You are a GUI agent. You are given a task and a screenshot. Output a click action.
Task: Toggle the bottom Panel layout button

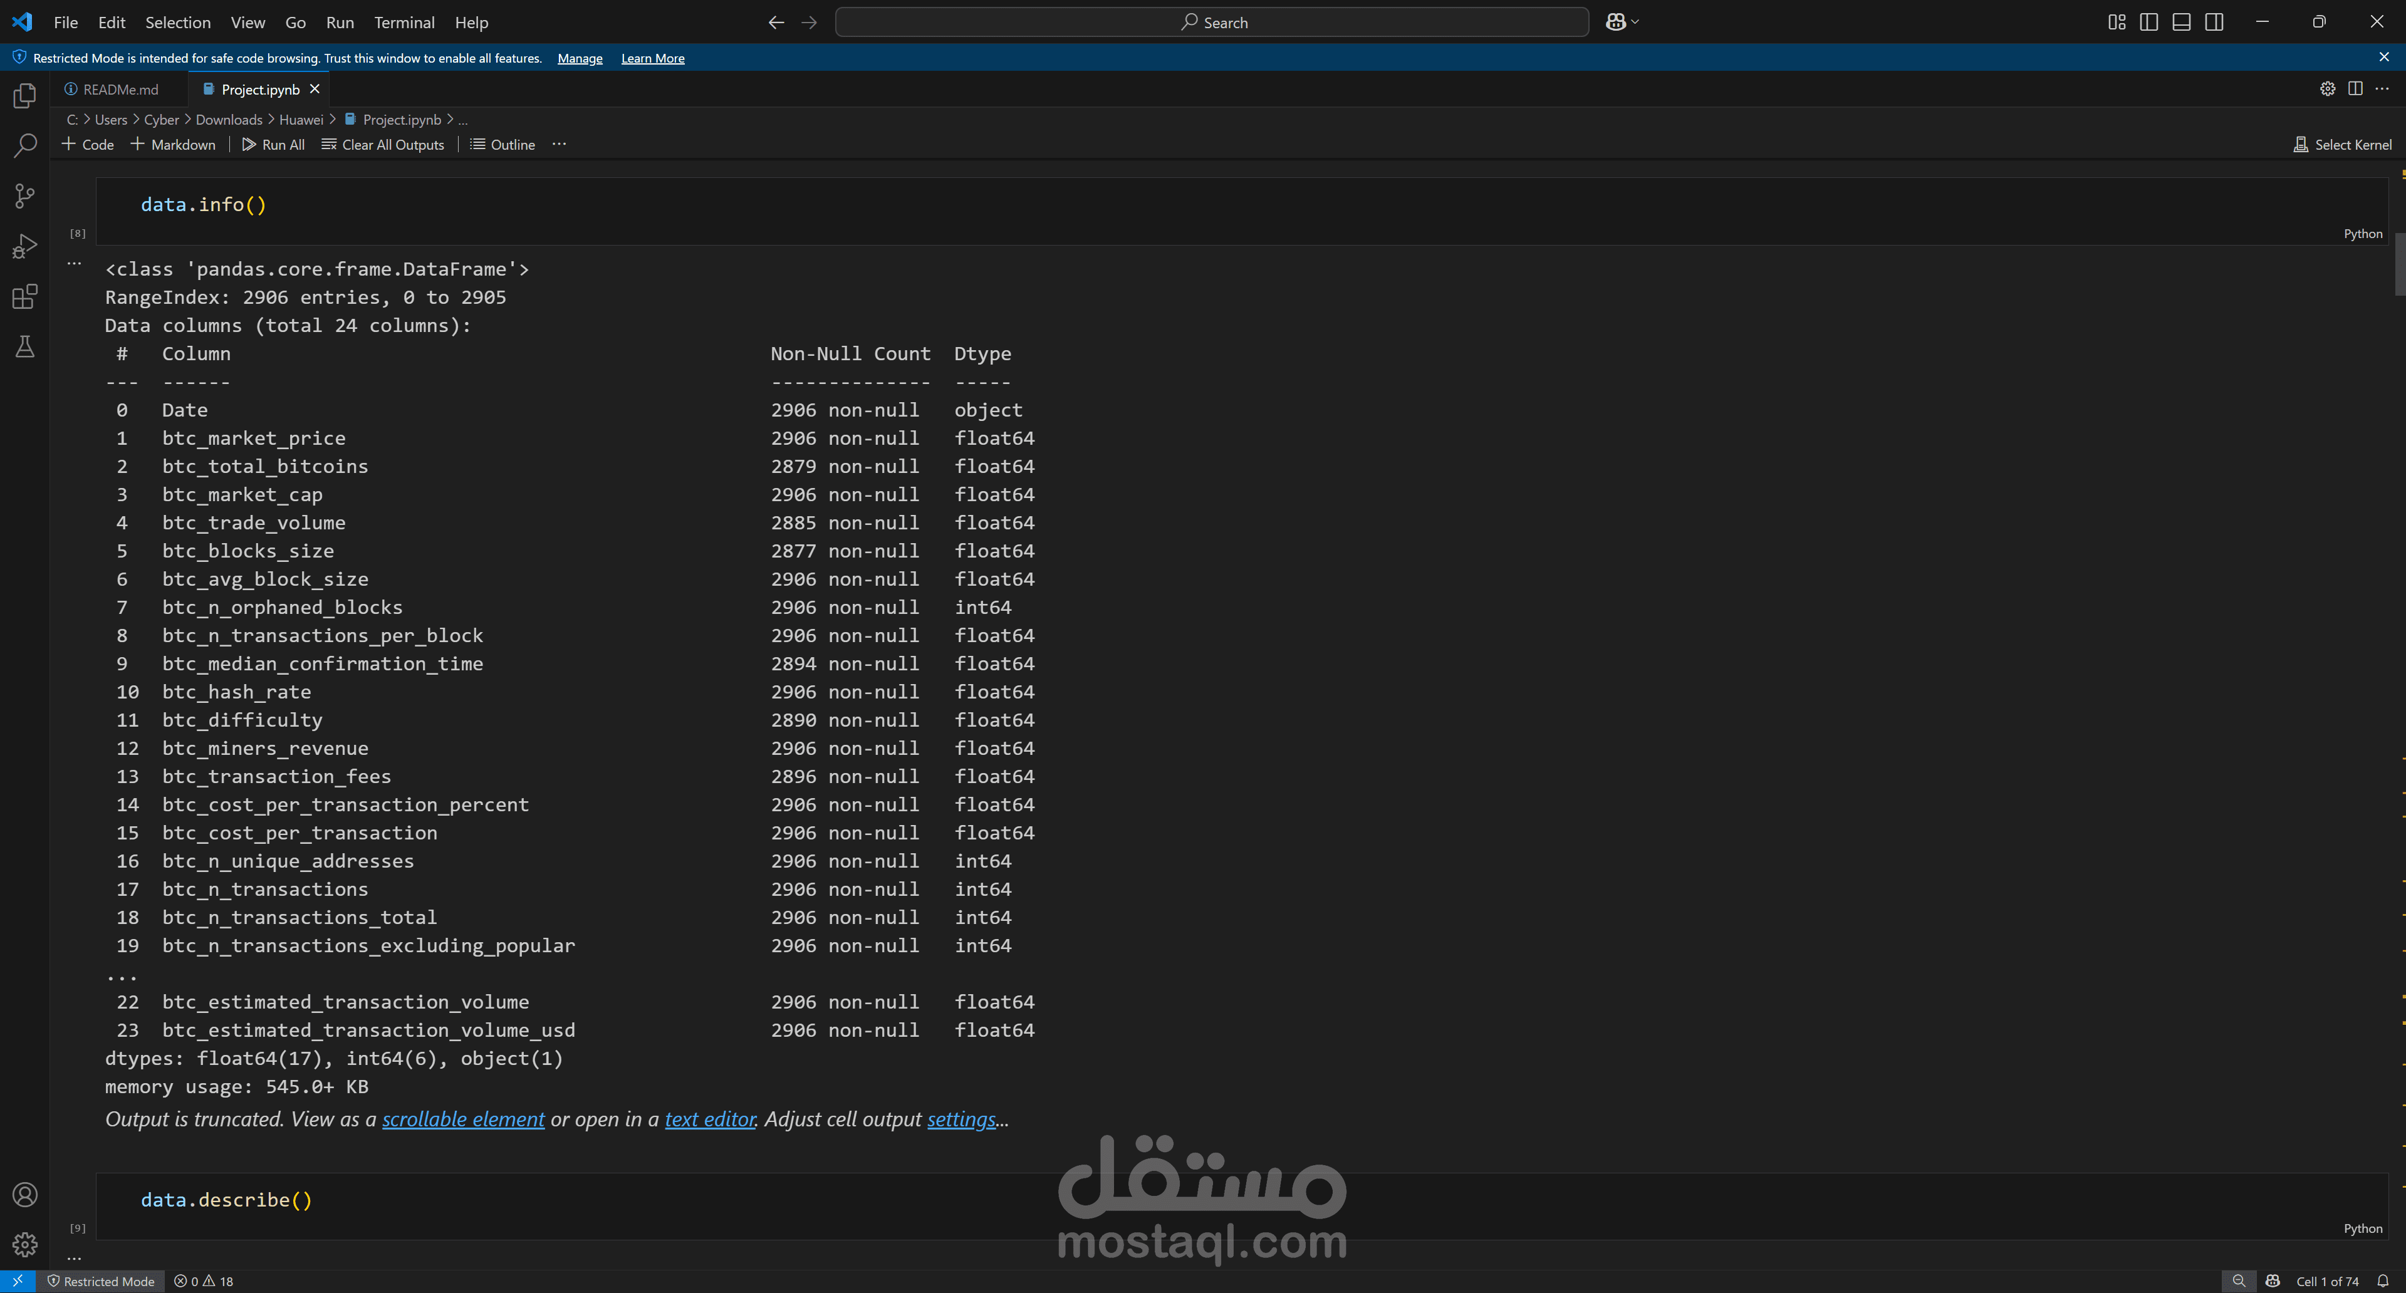click(2181, 23)
